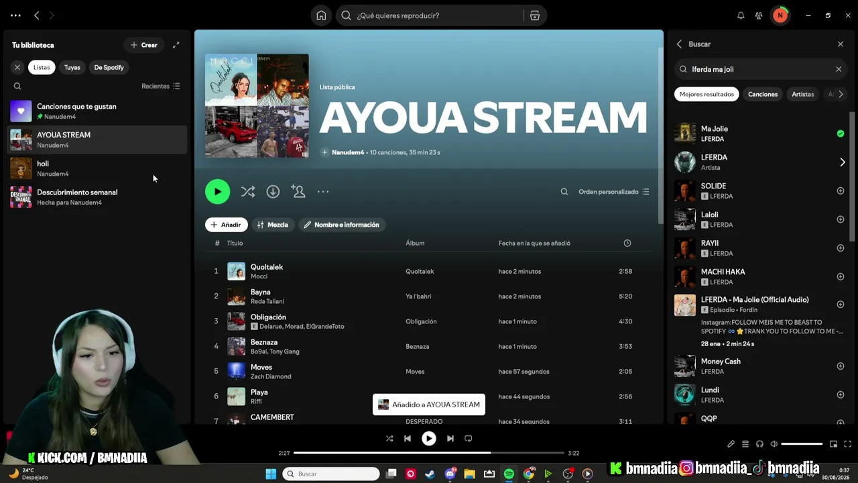This screenshot has width=858, height=483.
Task: Toggle shuffle in the bottom player bar
Action: pos(389,439)
